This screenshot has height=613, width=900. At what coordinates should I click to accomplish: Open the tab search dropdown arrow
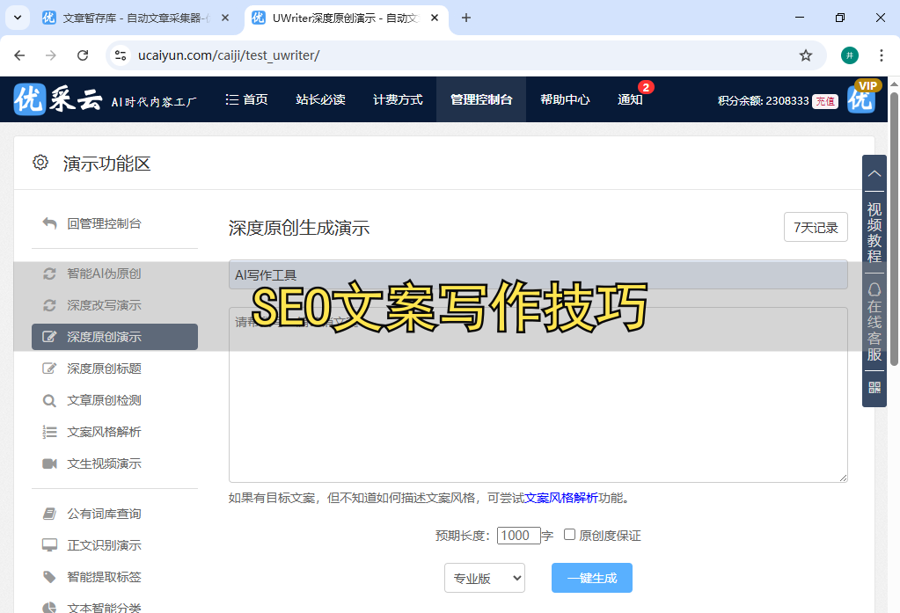[18, 18]
